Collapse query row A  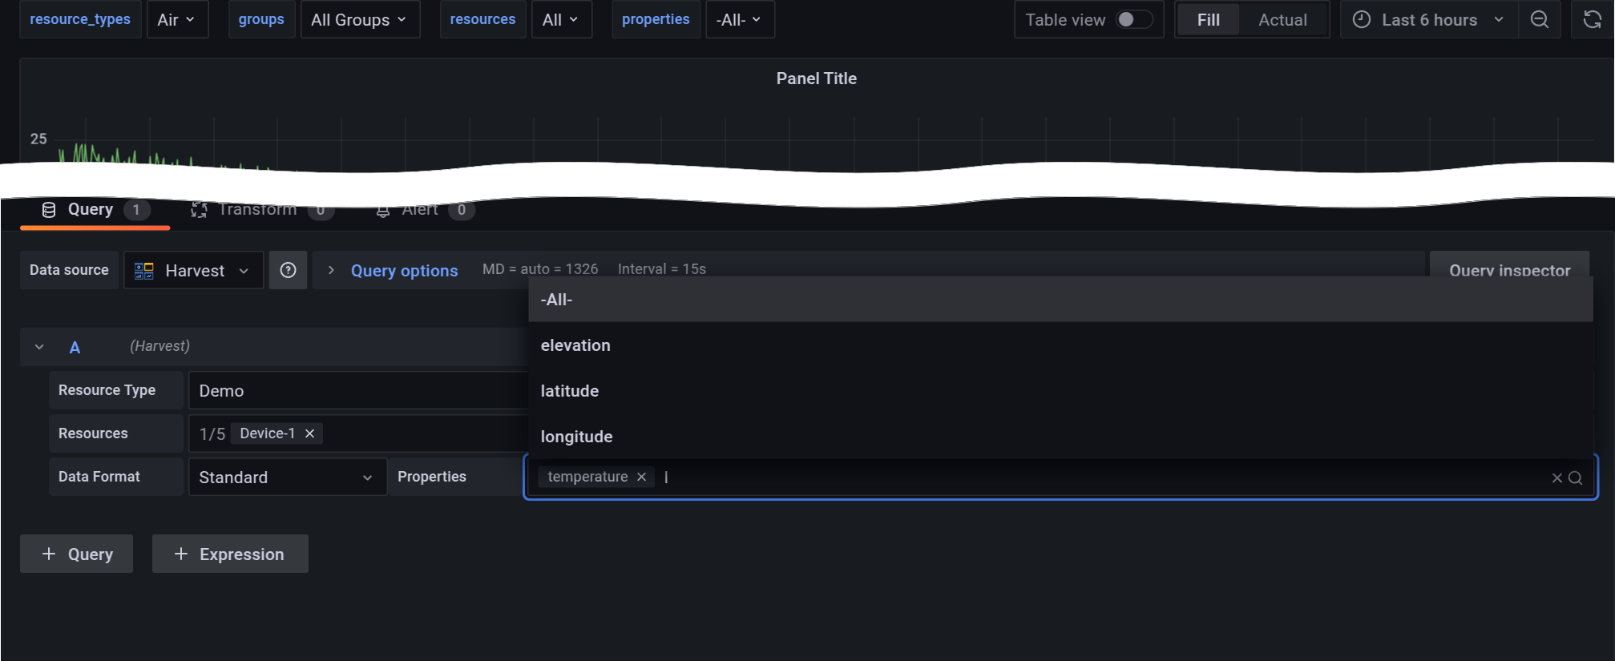(x=38, y=346)
